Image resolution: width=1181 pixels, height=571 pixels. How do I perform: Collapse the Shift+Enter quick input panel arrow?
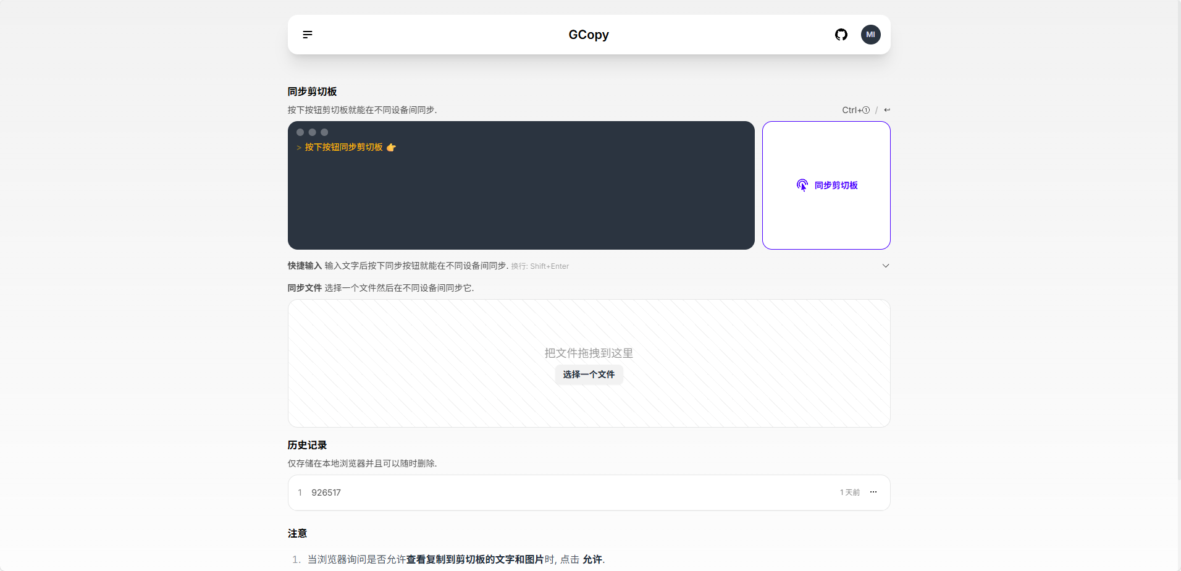[x=885, y=265]
